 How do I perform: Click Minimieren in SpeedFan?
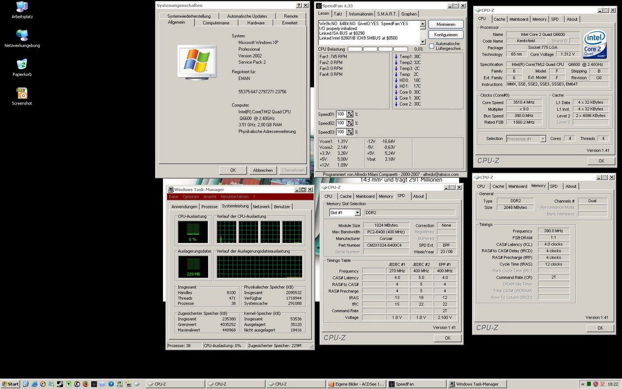click(x=446, y=24)
